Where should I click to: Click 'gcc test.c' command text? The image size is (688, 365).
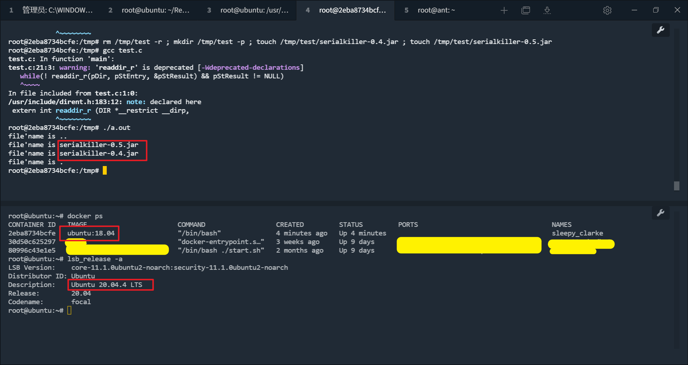coord(123,50)
